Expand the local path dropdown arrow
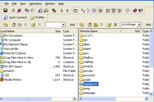This screenshot has width=154, height=102. pos(63,25)
